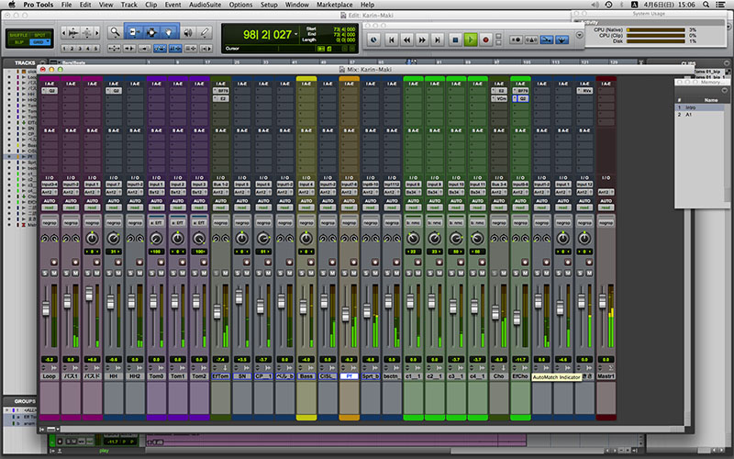
Task: Click Go to End transport button
Action: (438, 40)
